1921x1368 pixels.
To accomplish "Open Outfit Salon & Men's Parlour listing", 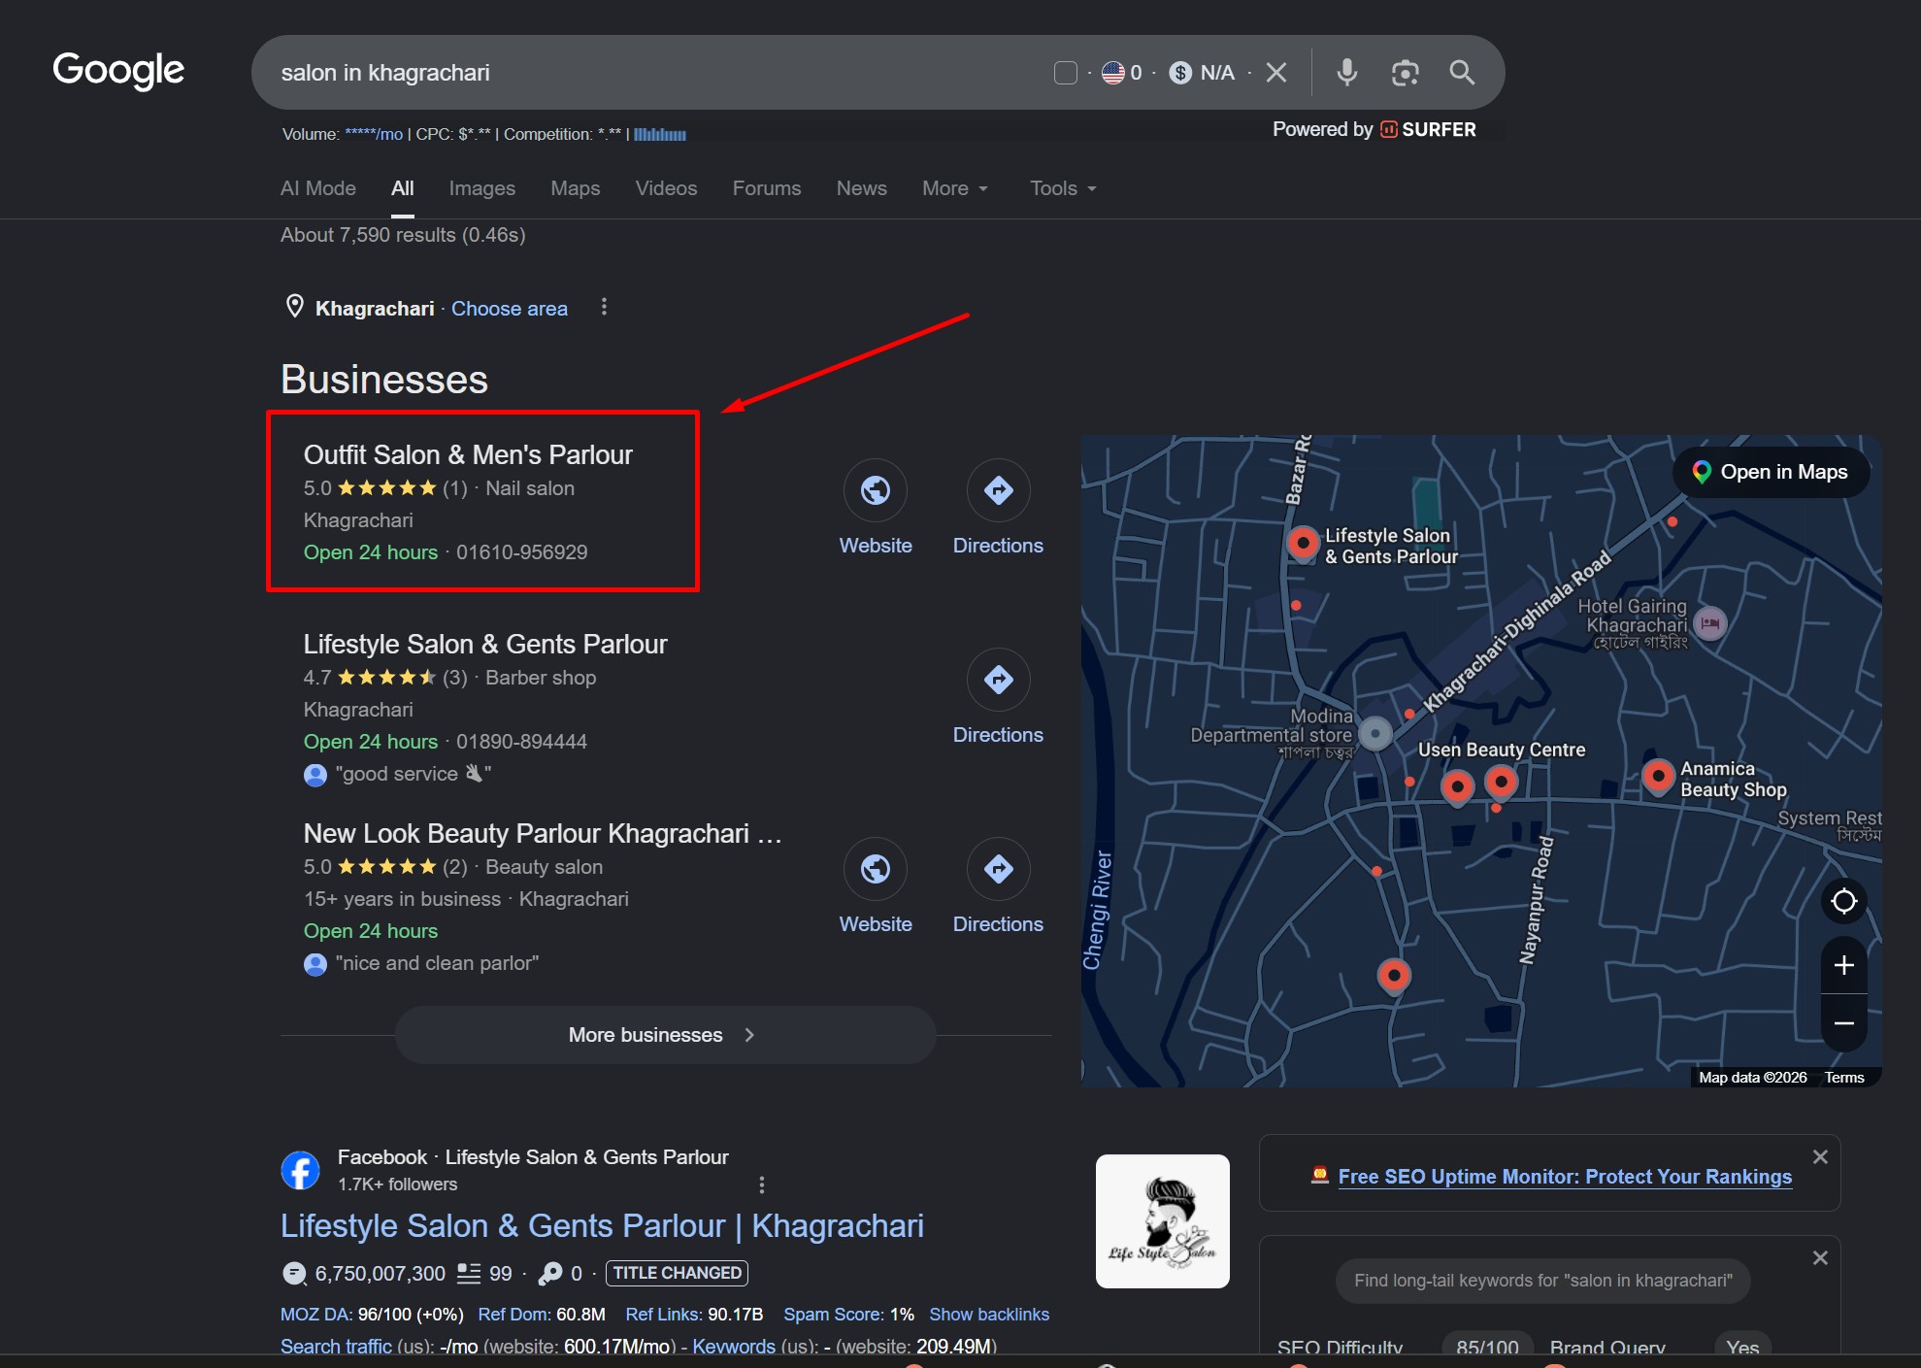I will coord(468,454).
